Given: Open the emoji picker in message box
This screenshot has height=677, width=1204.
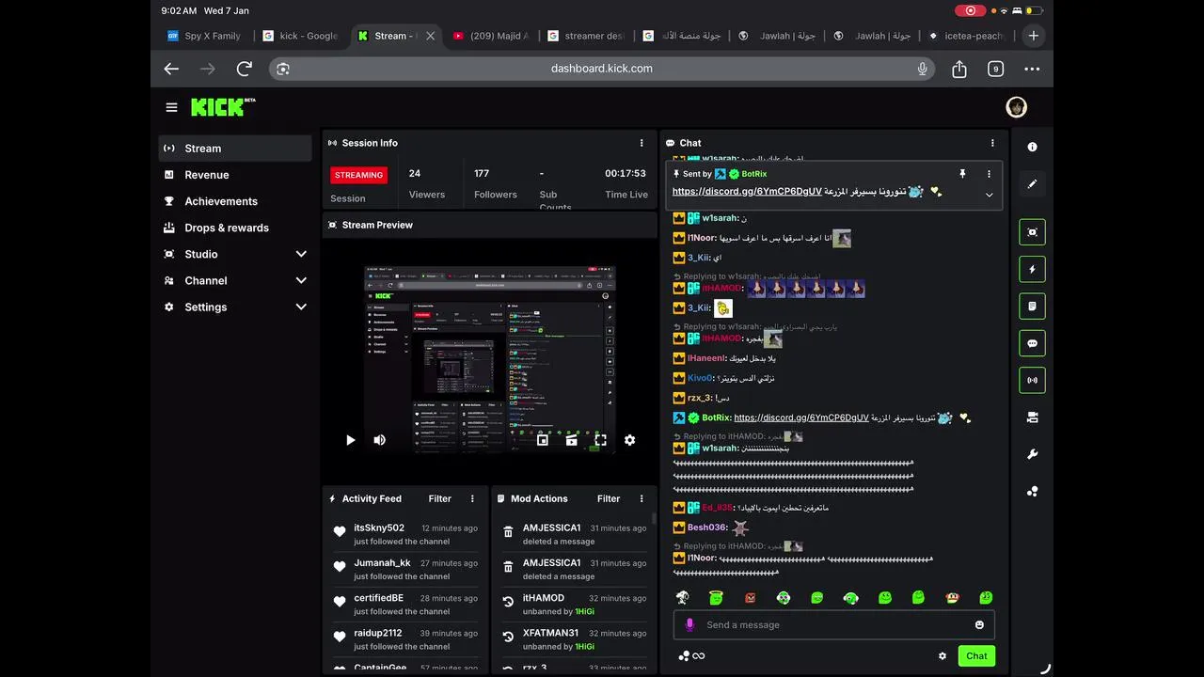Looking at the screenshot, I should (979, 624).
